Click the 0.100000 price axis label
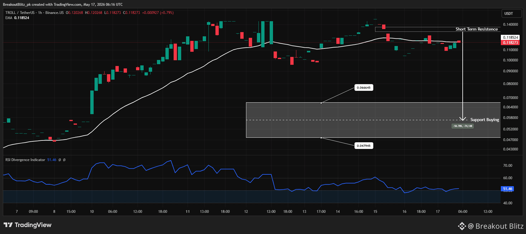This screenshot has width=526, height=234. [511, 60]
